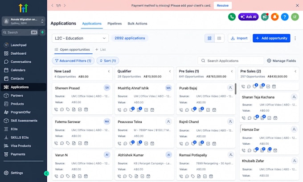This screenshot has width=303, height=182.
Task: Go to next banner notification arrow
Action: click(x=65, y=6)
